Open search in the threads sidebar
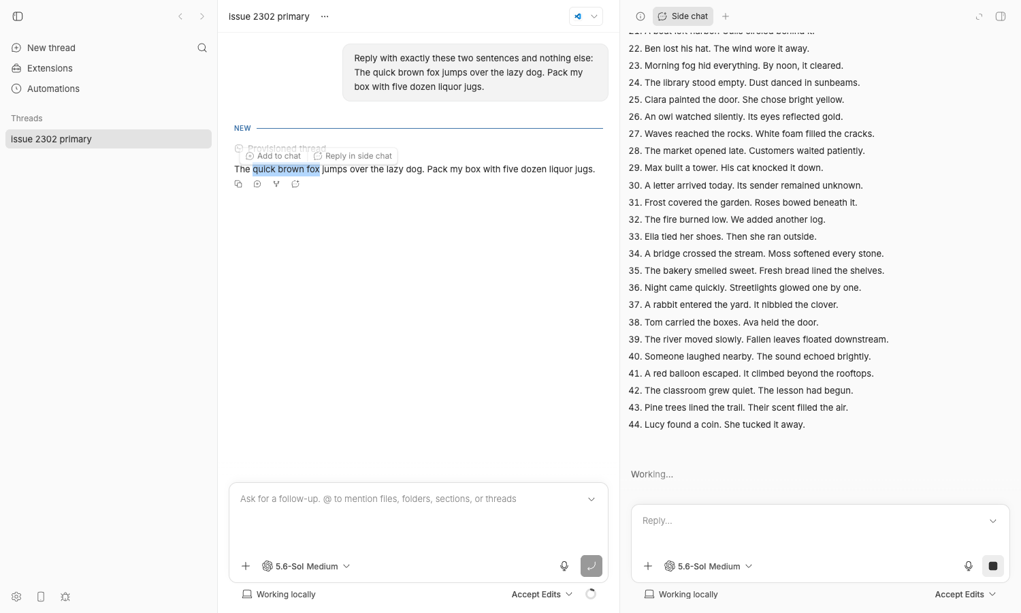The image size is (1021, 613). (202, 48)
